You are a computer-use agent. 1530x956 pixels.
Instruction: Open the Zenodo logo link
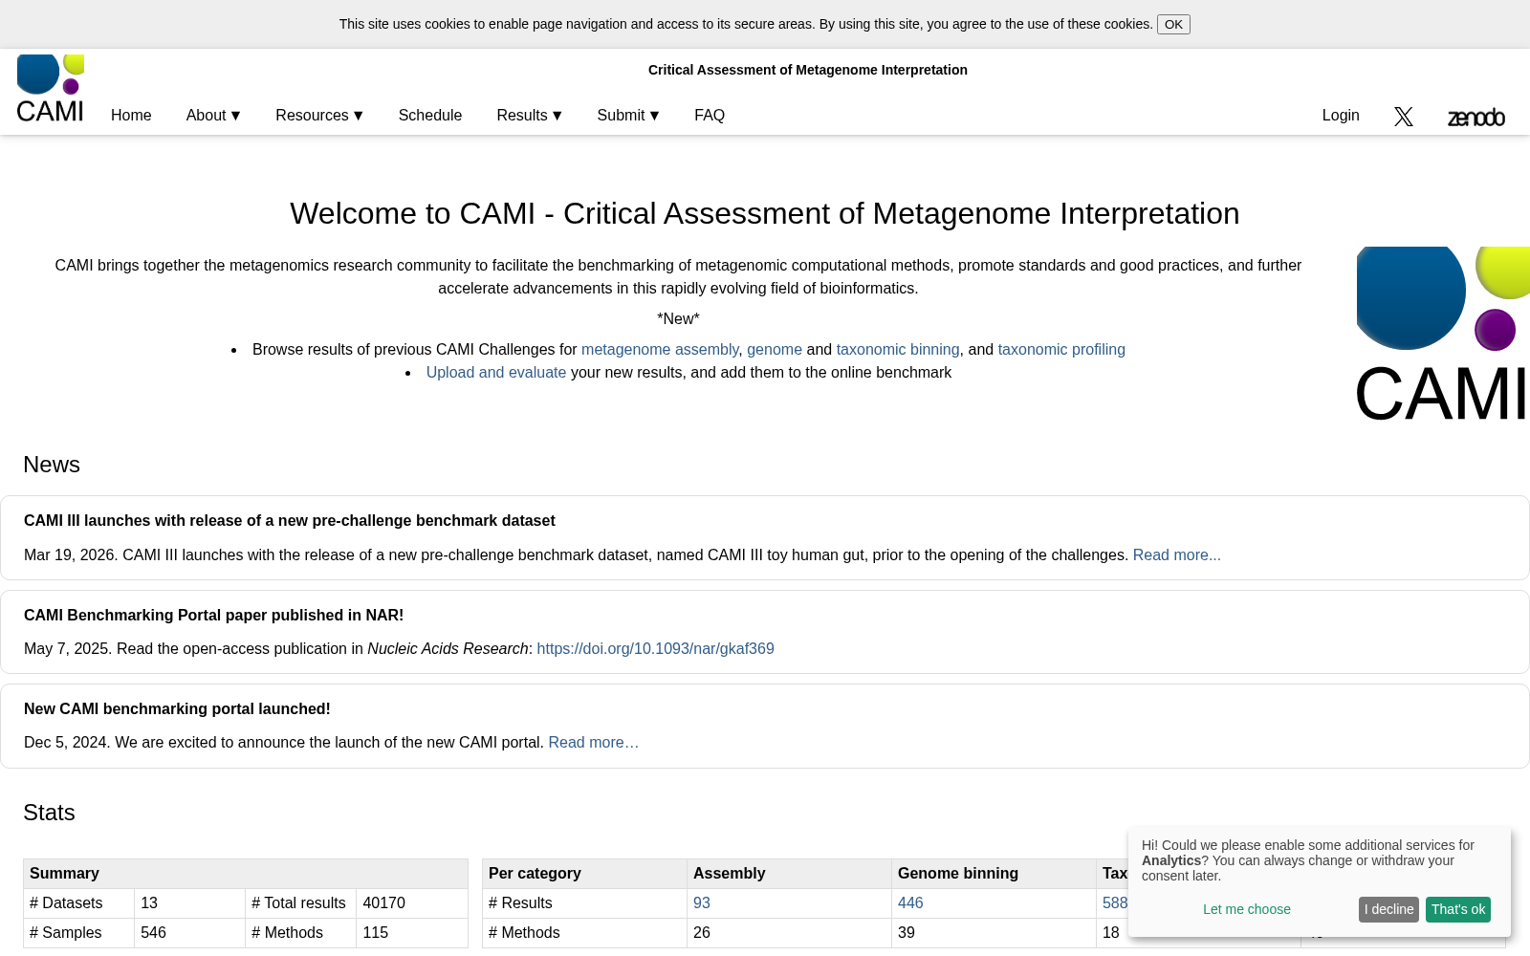(1475, 118)
